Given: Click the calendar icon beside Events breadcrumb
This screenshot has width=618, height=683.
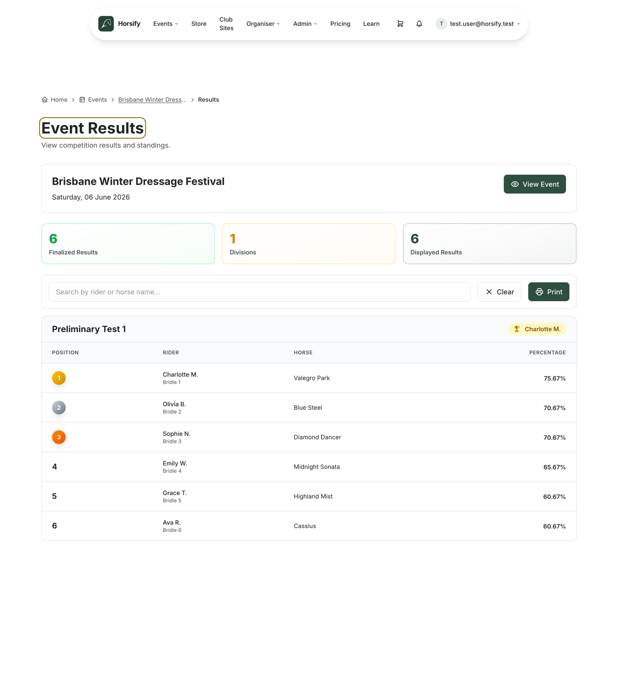Looking at the screenshot, I should tap(82, 100).
